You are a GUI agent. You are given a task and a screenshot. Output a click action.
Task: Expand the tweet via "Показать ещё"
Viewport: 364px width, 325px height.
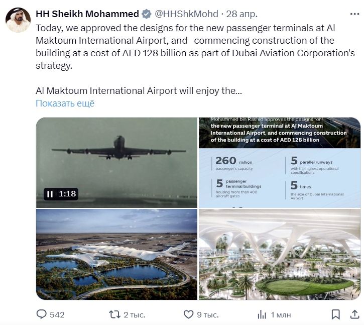[x=65, y=103]
